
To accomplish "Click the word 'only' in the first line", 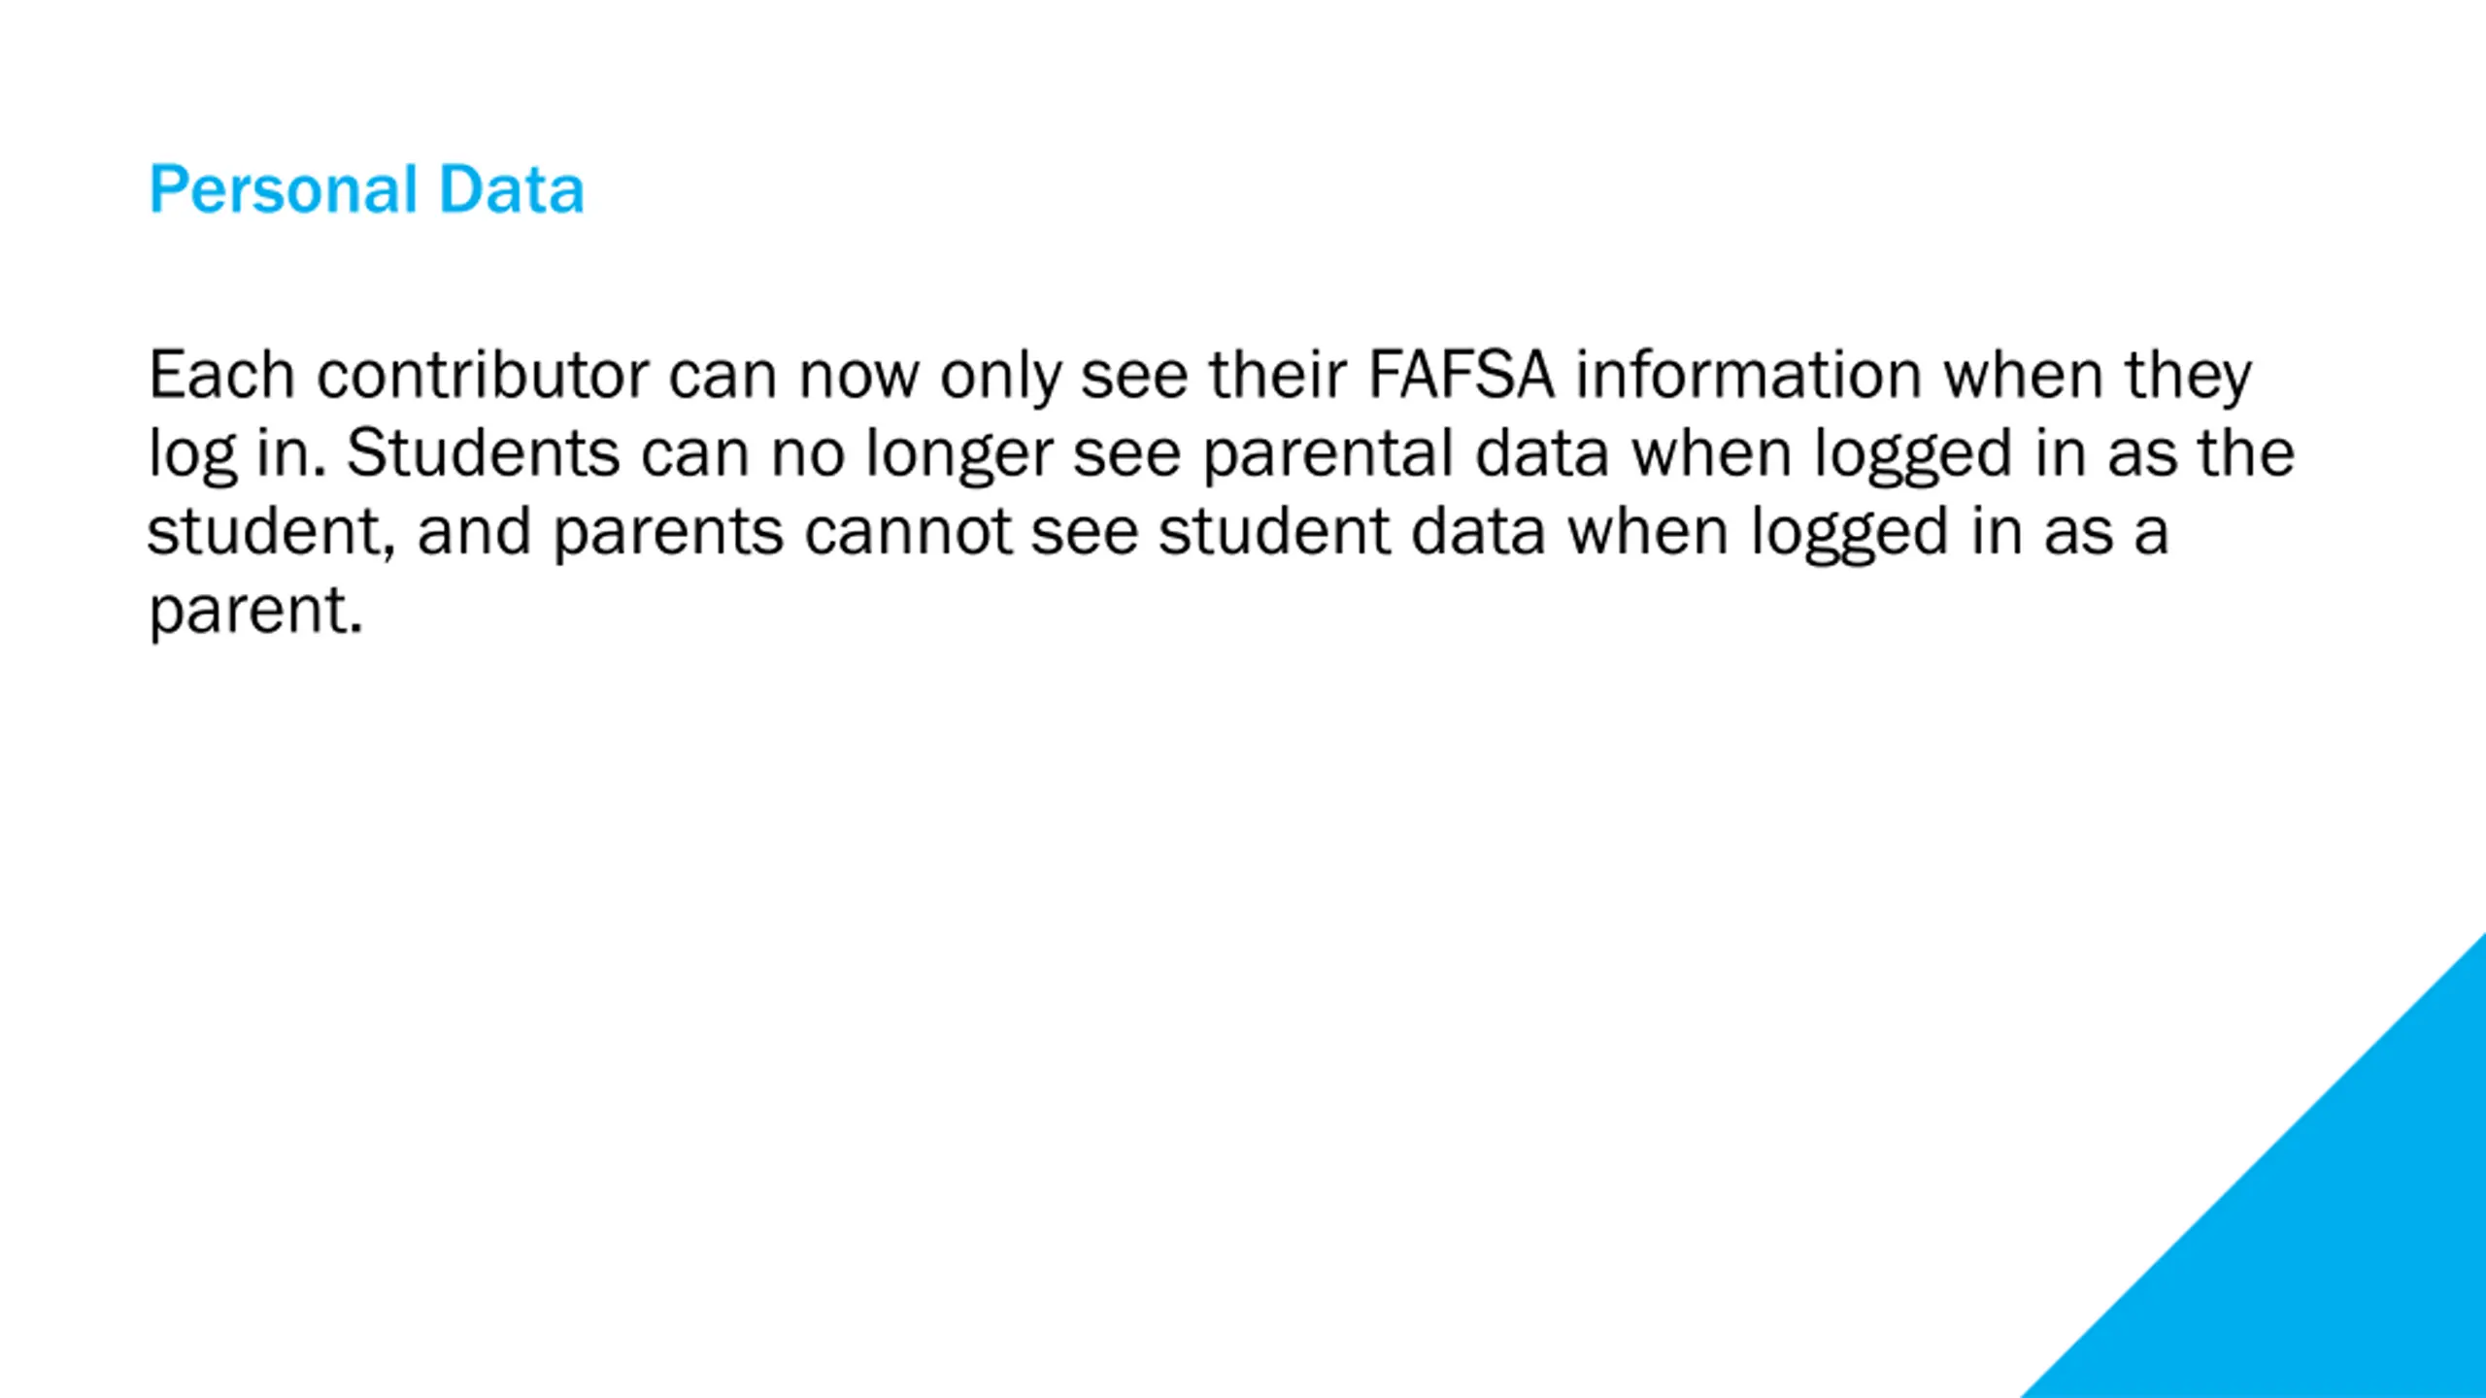I will coord(1000,376).
